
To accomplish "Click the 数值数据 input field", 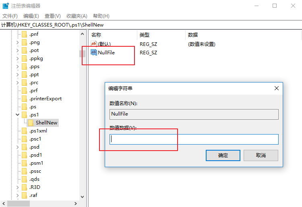I will pyautogui.click(x=194, y=139).
